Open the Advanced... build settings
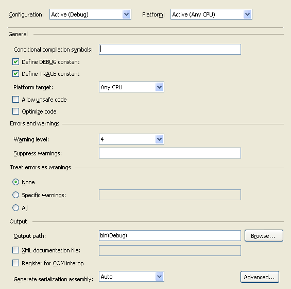Screen dimensions: 291x289 click(260, 277)
